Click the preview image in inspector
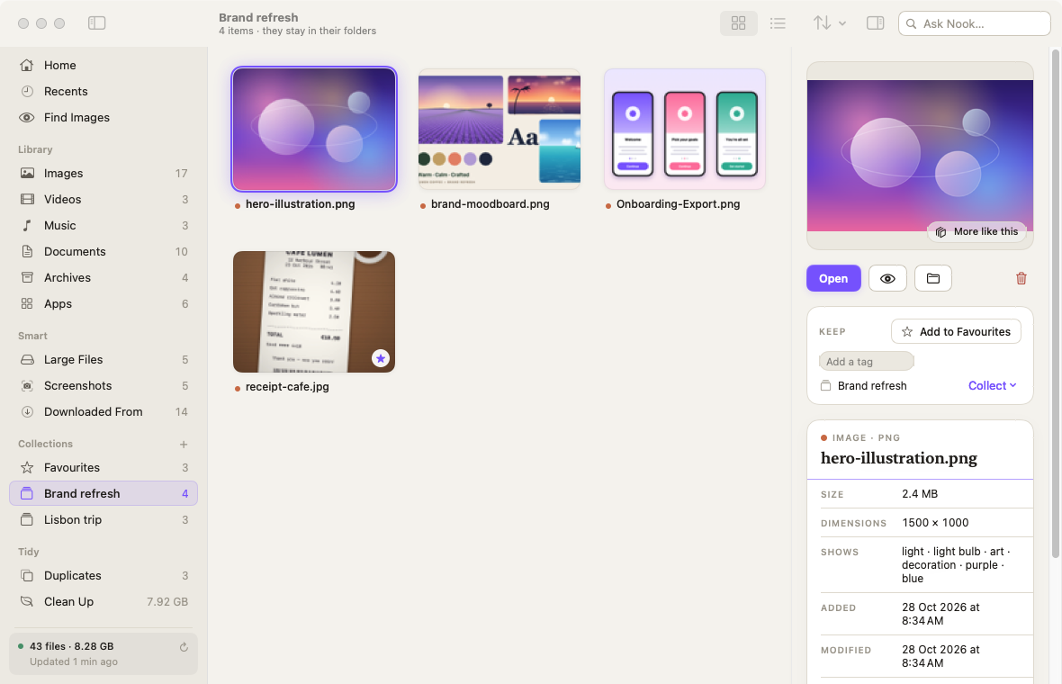The width and height of the screenshot is (1062, 684). click(920, 156)
